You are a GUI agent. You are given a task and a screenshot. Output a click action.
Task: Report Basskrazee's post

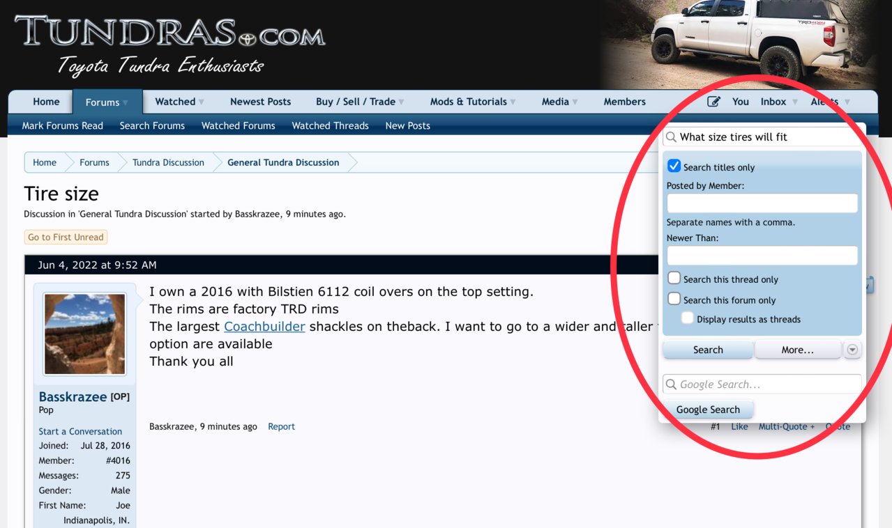[x=281, y=426]
